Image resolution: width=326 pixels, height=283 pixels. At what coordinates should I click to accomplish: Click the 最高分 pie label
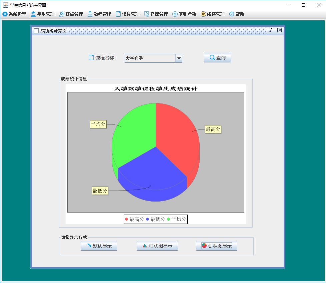(x=213, y=129)
